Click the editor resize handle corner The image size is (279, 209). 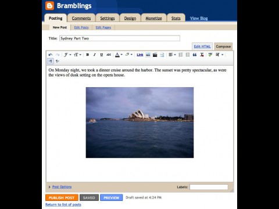(x=232, y=190)
